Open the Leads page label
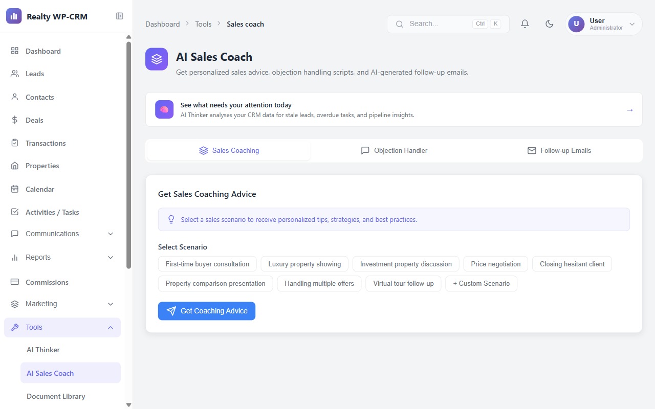Viewport: 655px width, 409px height. click(35, 74)
